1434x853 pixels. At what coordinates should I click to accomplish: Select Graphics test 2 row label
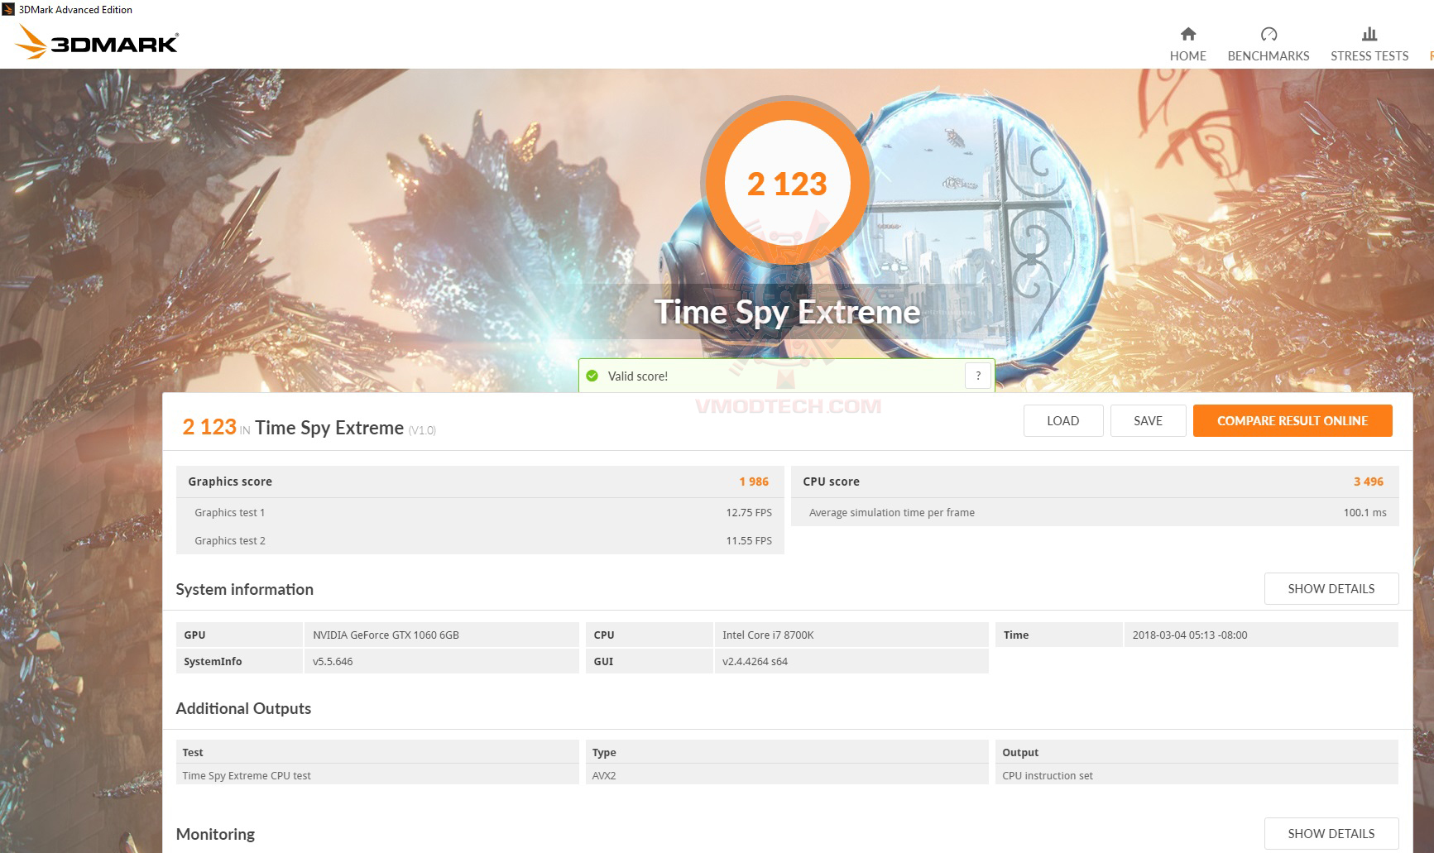230,541
